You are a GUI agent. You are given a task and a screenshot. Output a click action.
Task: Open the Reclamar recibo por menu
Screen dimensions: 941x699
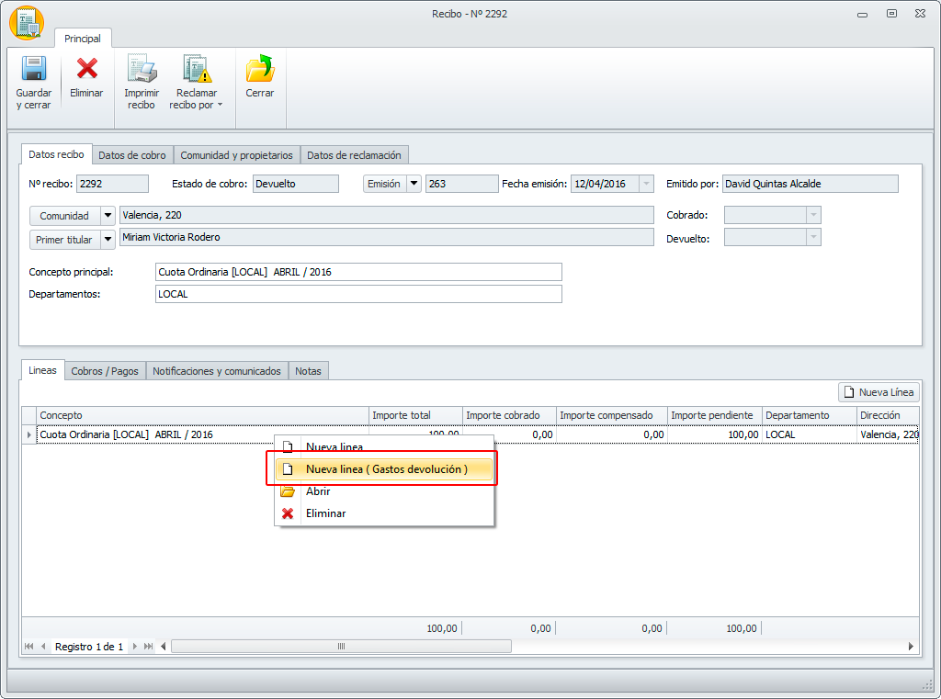tap(197, 83)
